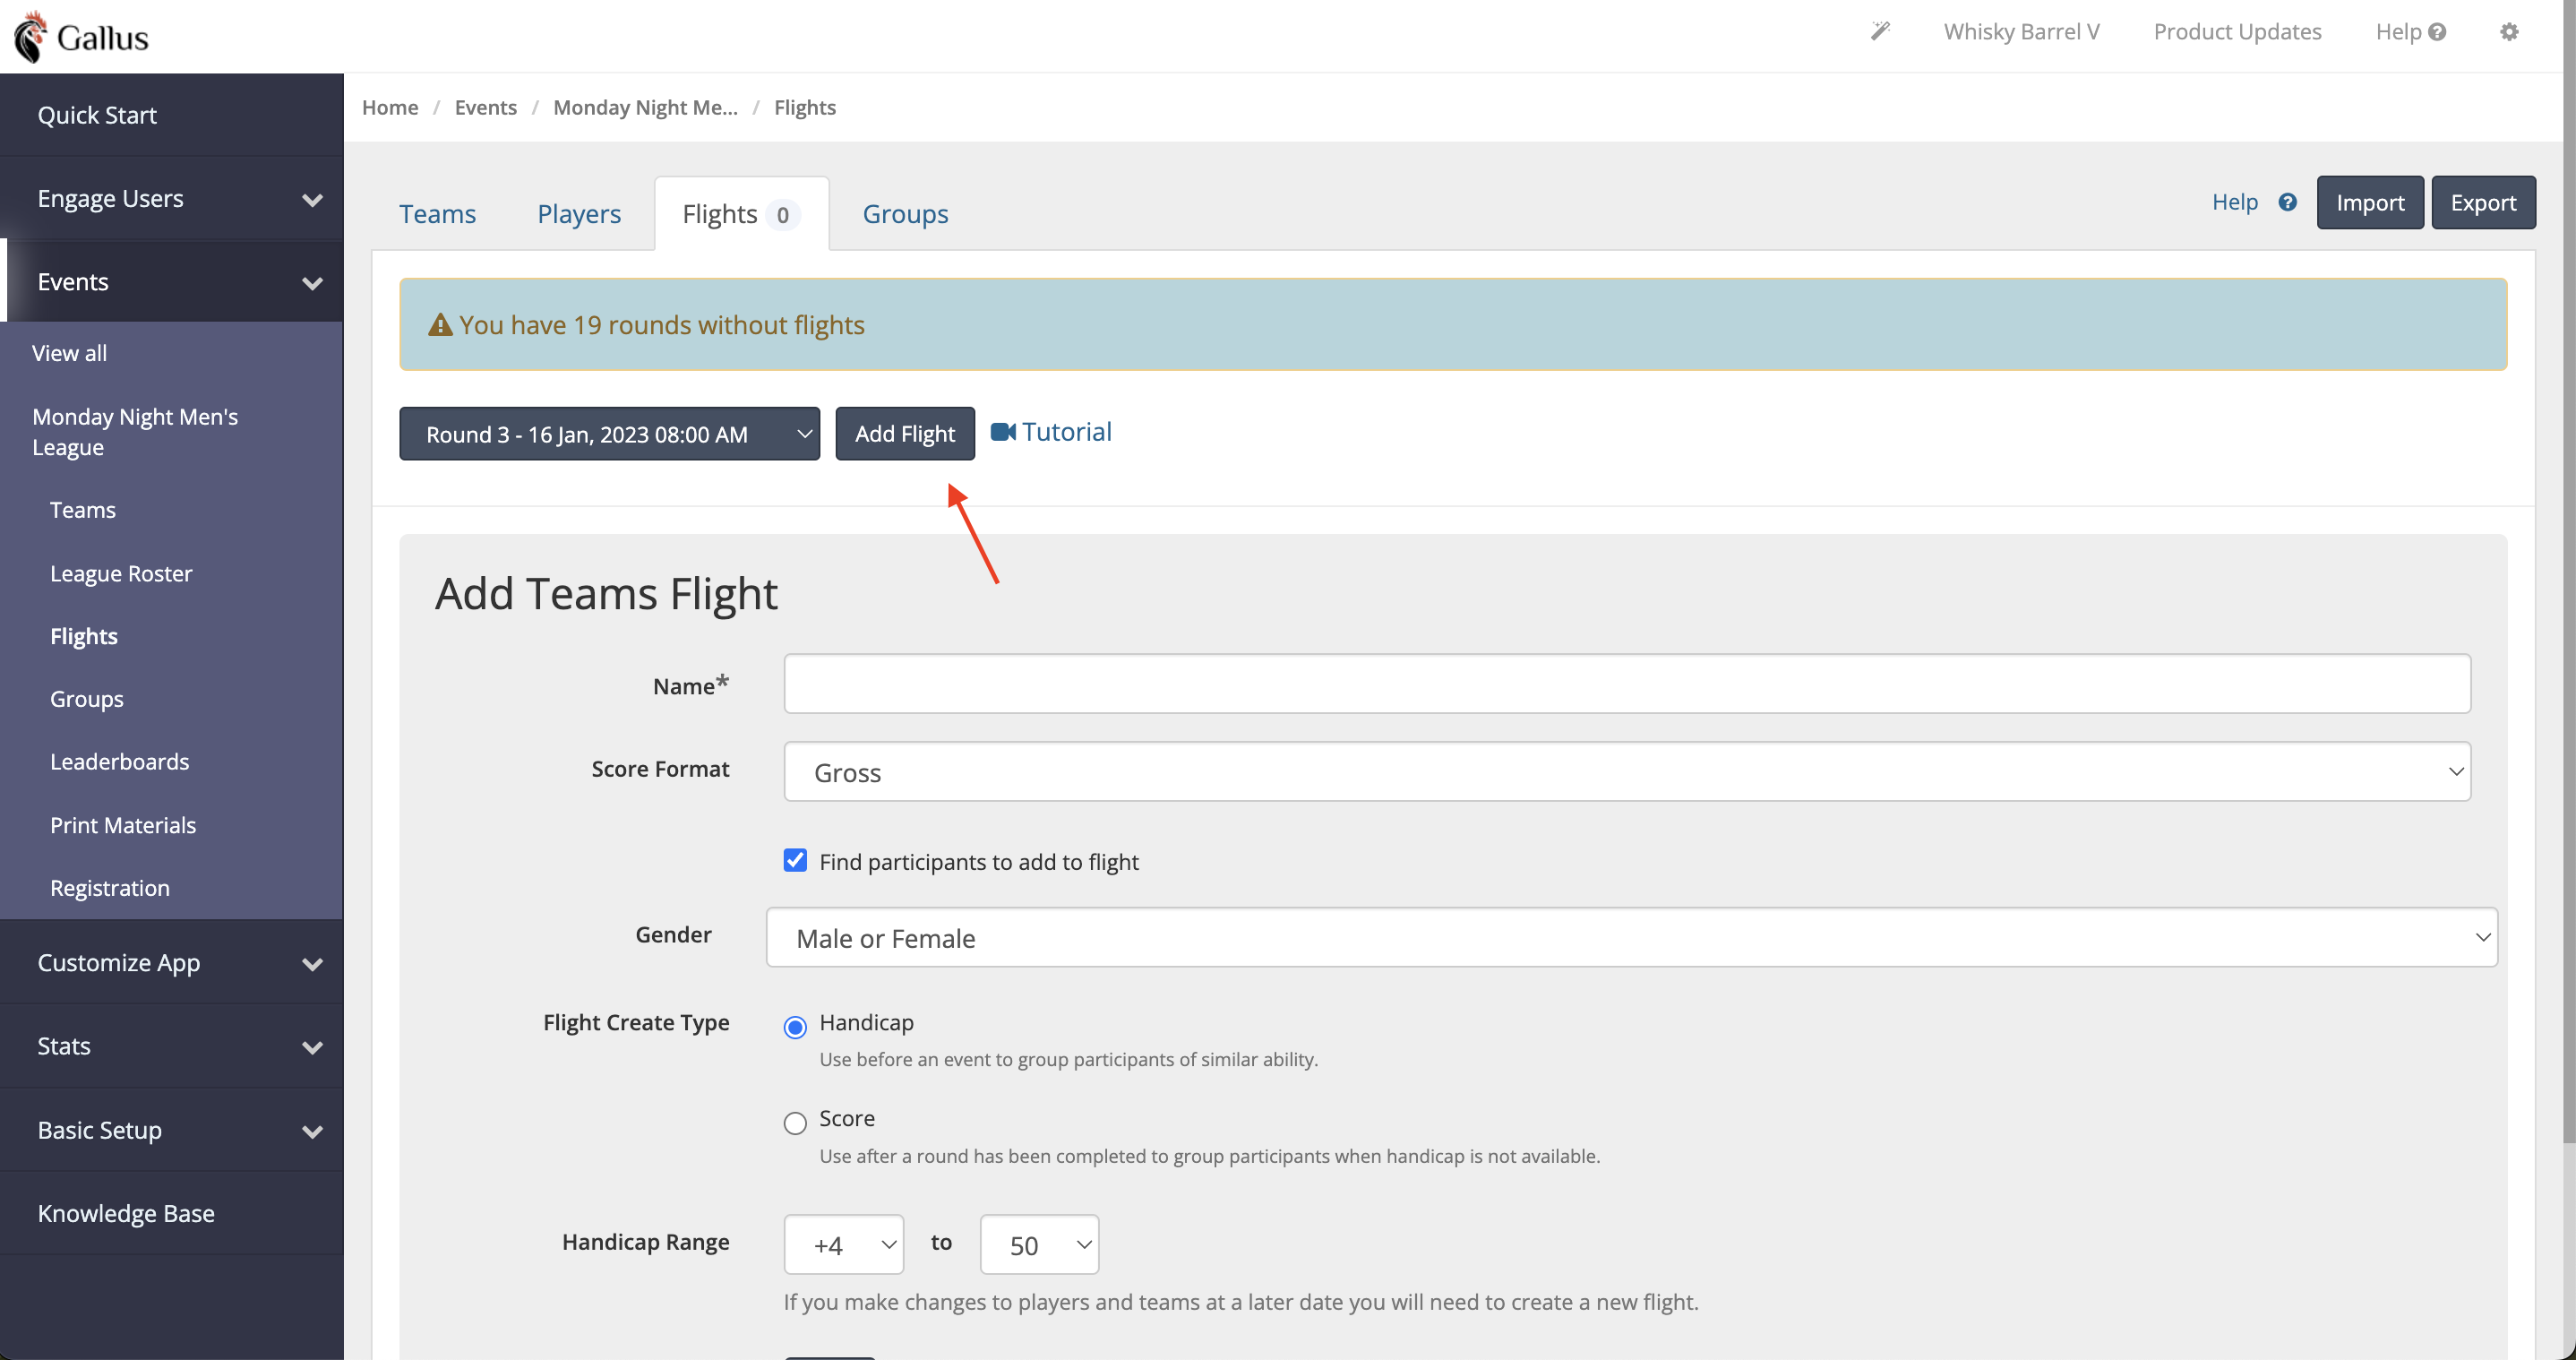Open Leaderboards in sidebar

120,762
